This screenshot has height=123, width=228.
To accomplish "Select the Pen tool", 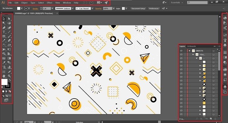I will 4,28.
